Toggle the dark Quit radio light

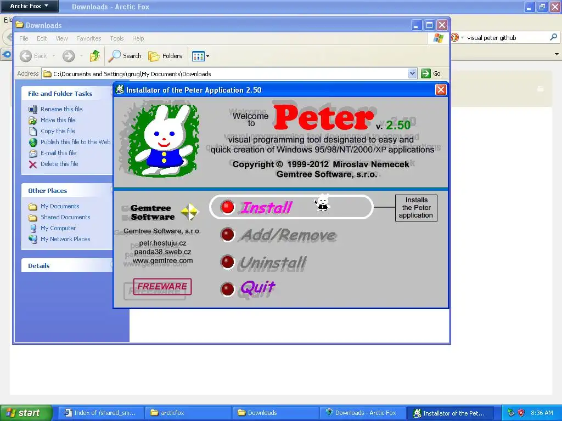point(227,289)
